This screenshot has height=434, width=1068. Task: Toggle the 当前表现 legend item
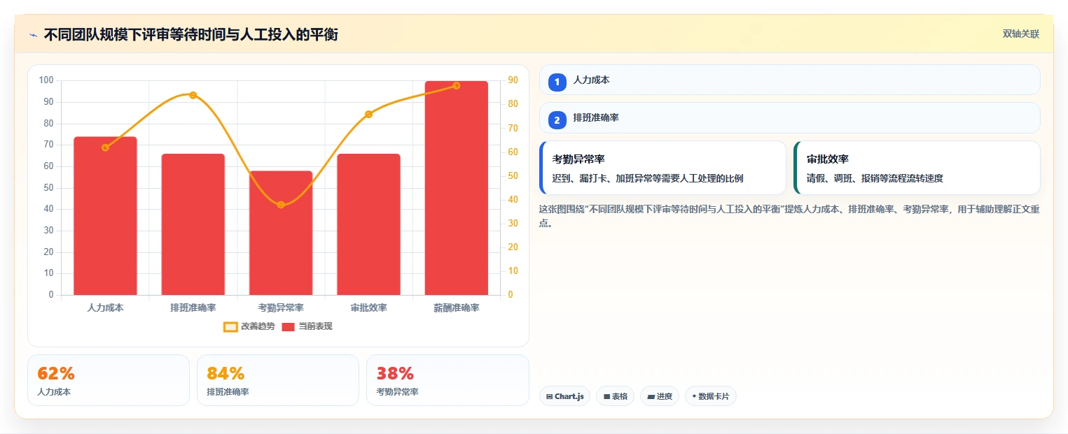(x=307, y=326)
